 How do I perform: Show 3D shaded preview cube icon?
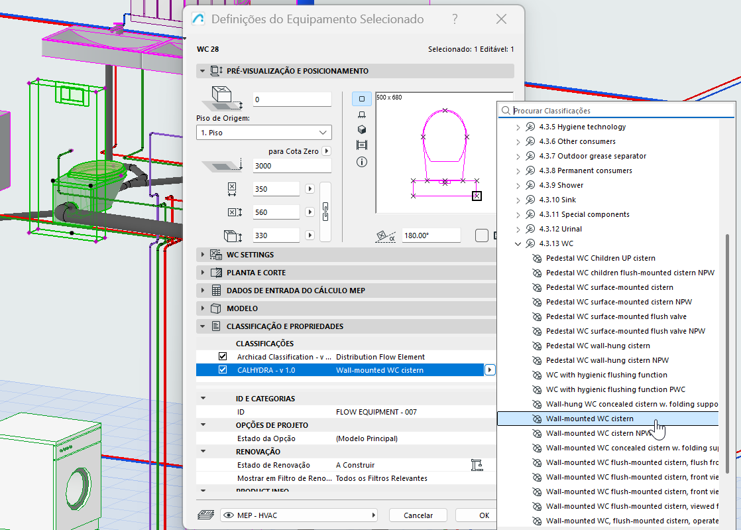(x=361, y=130)
